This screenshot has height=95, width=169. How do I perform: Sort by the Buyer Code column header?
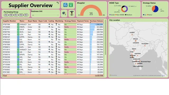43,21
